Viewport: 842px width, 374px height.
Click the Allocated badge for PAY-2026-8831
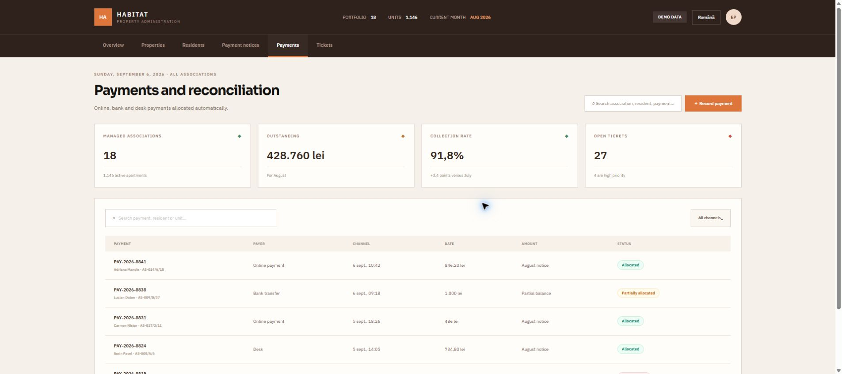(630, 321)
